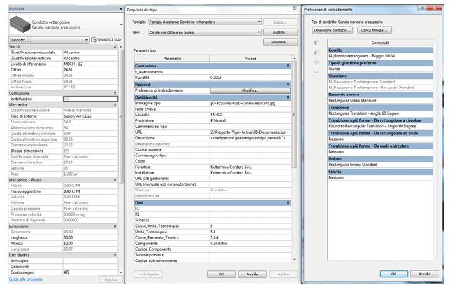
Task: Click the move row up arrow icon
Action: [316, 43]
